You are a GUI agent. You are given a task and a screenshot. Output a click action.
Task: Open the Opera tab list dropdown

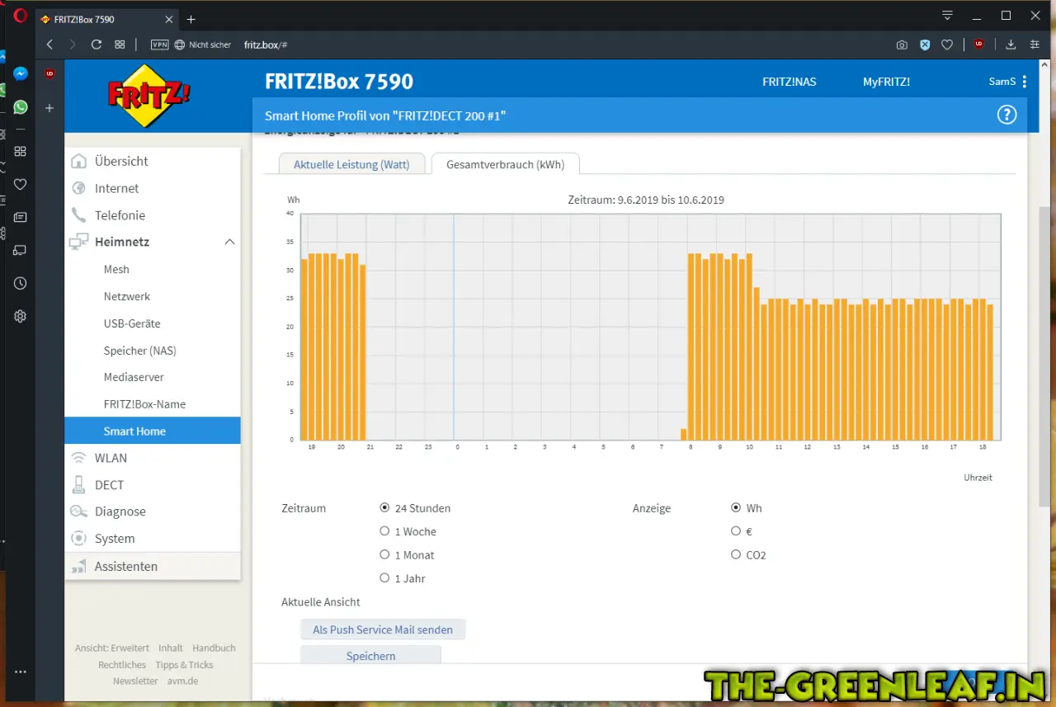pos(947,16)
